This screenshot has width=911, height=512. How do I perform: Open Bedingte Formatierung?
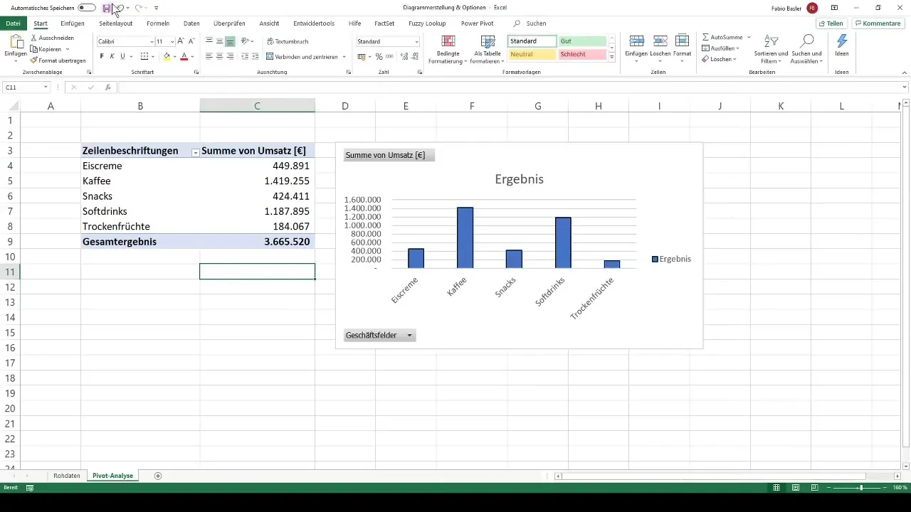coord(448,49)
